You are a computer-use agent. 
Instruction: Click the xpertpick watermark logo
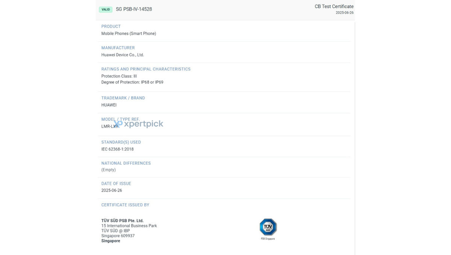(139, 124)
